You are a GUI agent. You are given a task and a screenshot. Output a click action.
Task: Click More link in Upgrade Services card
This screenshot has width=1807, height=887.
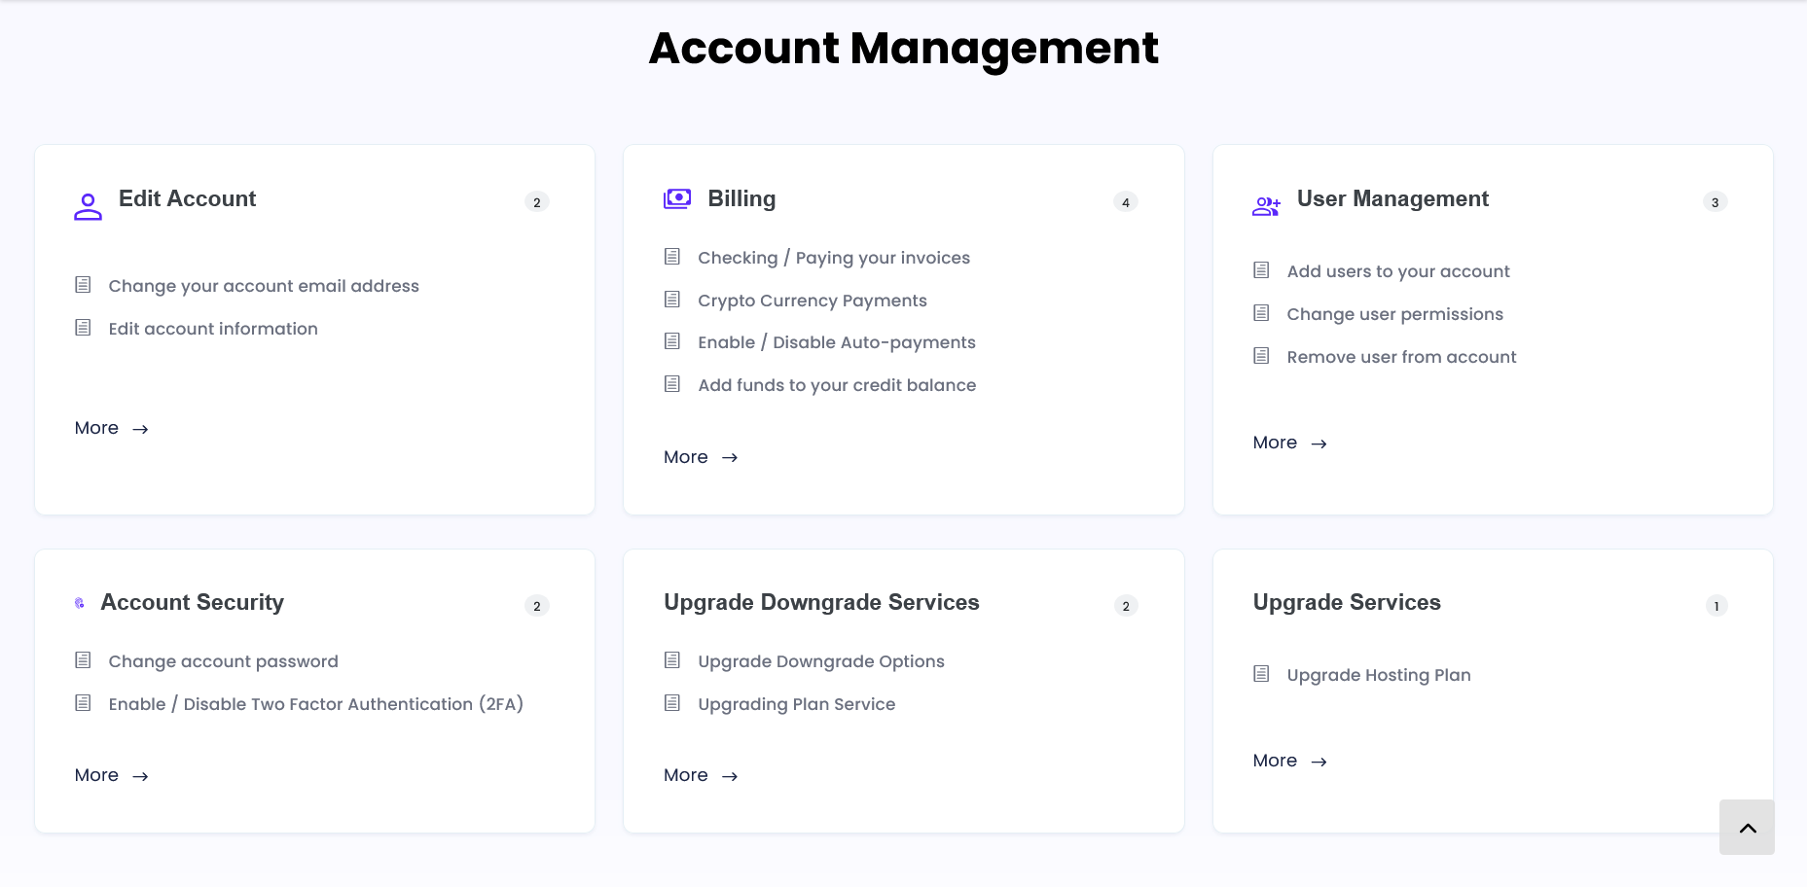point(1290,761)
